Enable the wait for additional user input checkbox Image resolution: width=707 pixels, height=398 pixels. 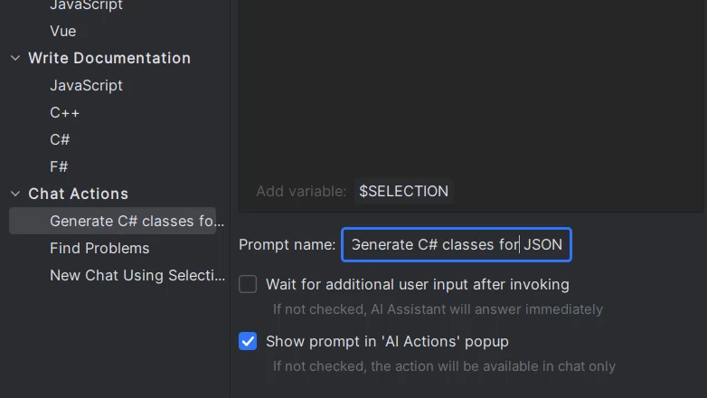click(x=248, y=284)
